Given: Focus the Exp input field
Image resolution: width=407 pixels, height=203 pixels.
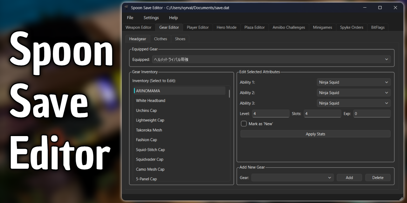Looking at the screenshot, I should [372, 114].
